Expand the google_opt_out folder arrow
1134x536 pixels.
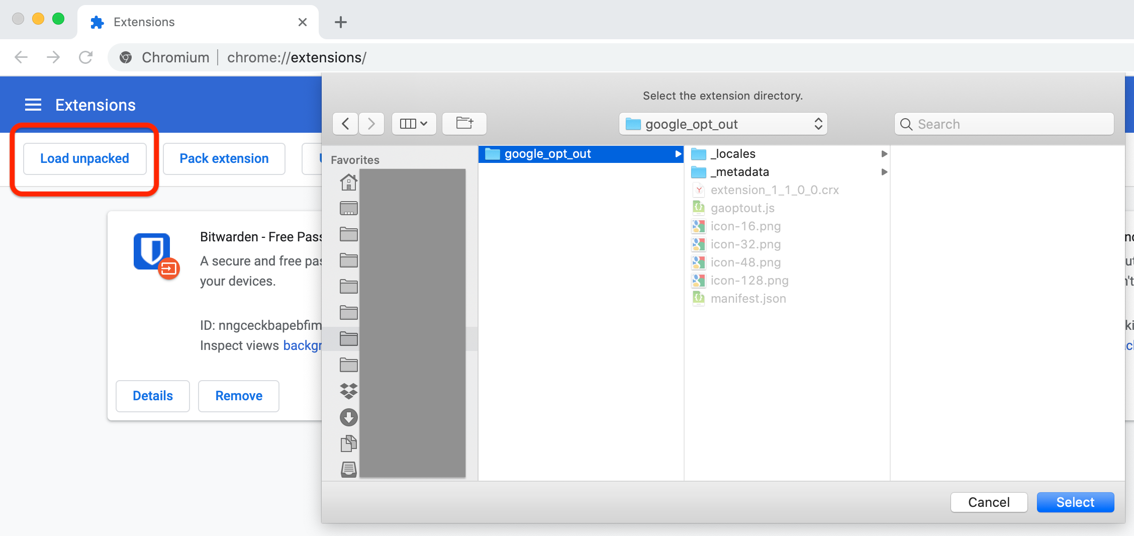[x=678, y=154]
